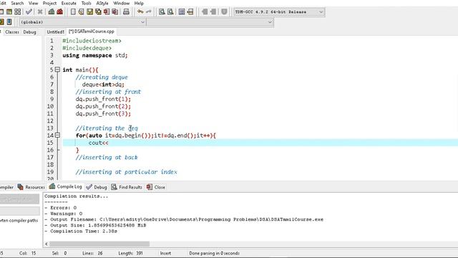Click the grayed Stop execution X icon
This screenshot has width=458, height=258.
coord(40,11)
